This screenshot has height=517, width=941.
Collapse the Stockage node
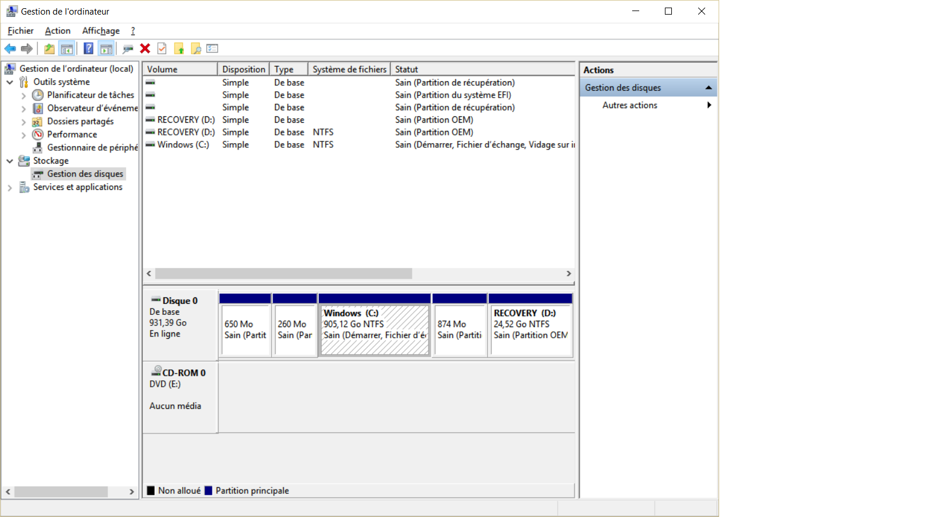(10, 161)
